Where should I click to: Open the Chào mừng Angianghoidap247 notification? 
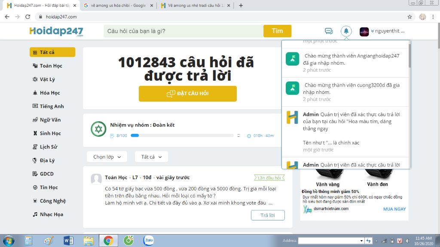point(345,63)
